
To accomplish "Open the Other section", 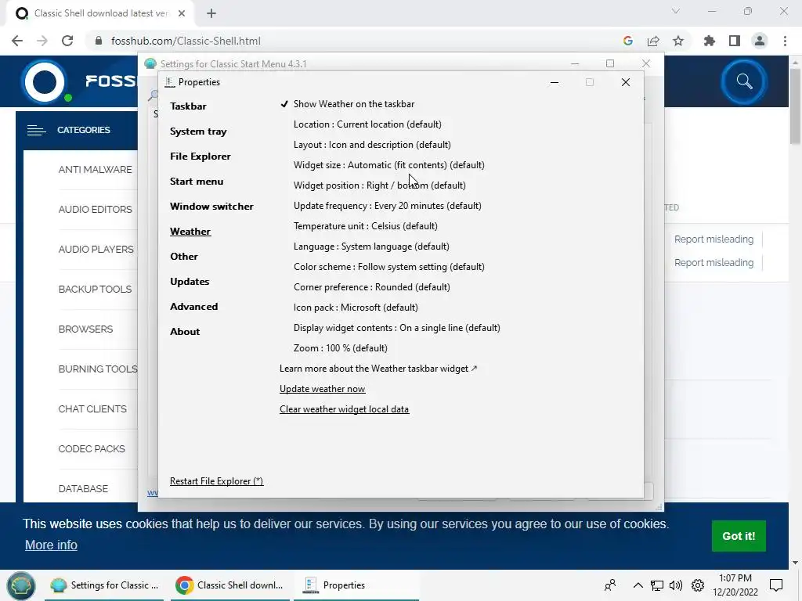I will [x=183, y=257].
